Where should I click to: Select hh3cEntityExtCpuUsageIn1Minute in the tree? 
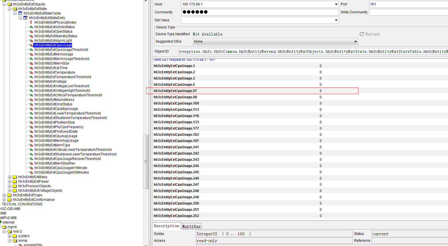(61, 168)
